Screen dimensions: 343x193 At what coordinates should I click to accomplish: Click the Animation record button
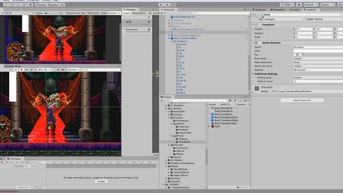click(2, 162)
